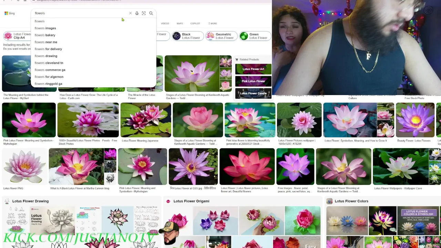This screenshot has height=248, width=441.
Task: Open Beauty Flower Lotus Flowers purple image
Action: click(x=415, y=120)
